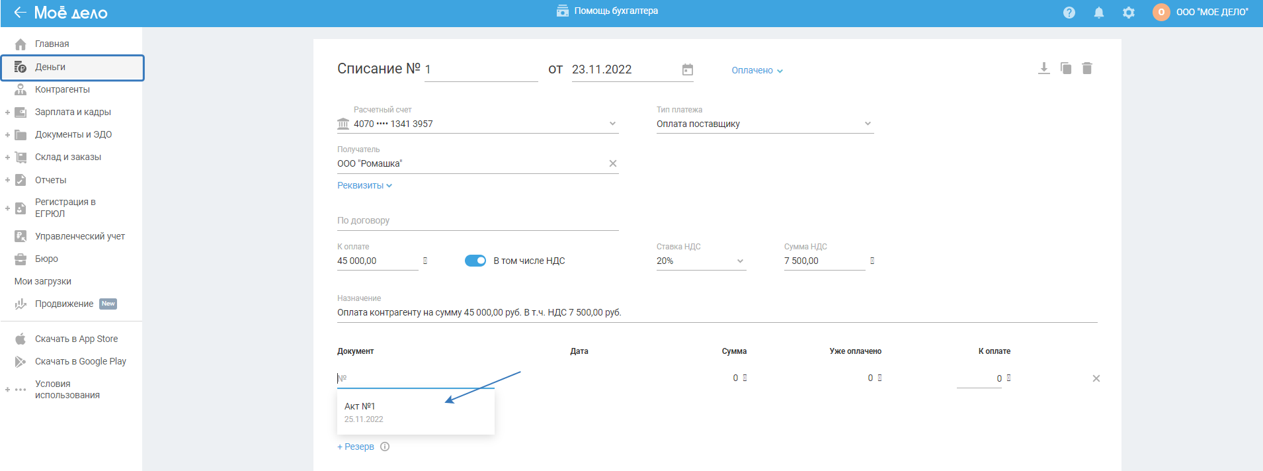
Task: Open notifications bell icon
Action: pos(1098,13)
